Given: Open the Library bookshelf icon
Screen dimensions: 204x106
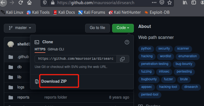Looking at the screenshot, I should pyautogui.click(x=185, y=3).
